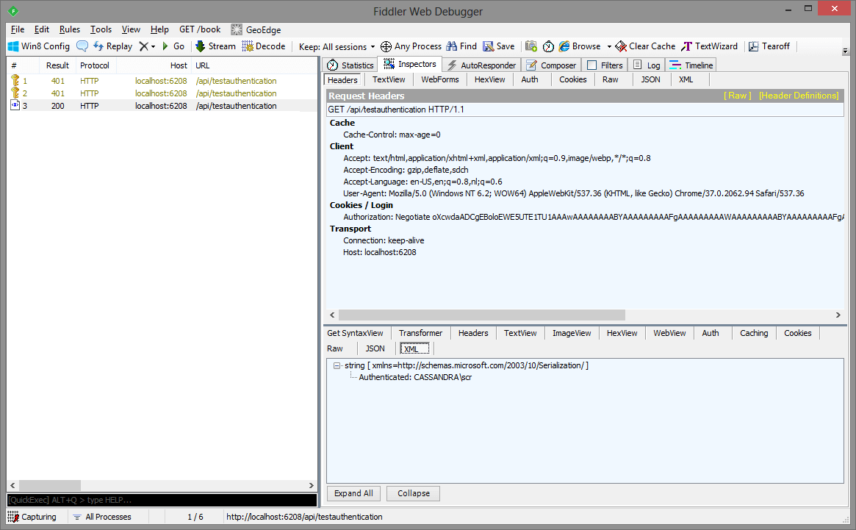Open the Composer tab
Viewport: 856px width, 530px height.
551,65
